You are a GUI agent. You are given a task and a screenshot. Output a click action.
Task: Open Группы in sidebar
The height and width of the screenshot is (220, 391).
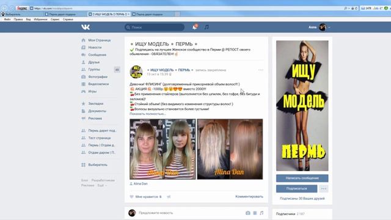tap(94, 69)
